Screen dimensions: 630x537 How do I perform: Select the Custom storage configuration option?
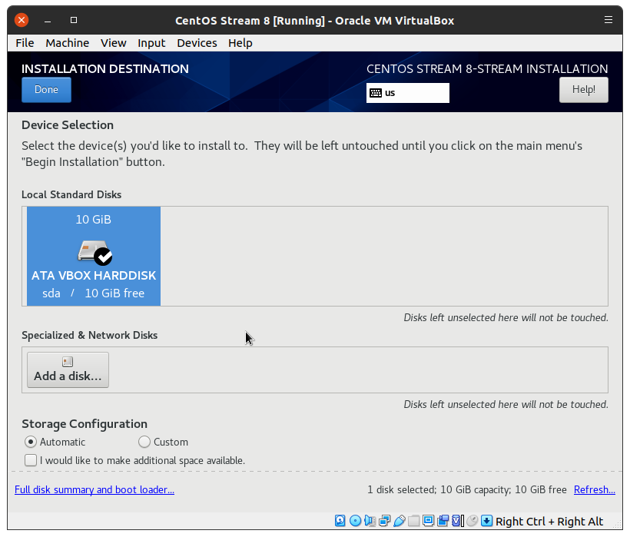(x=144, y=442)
